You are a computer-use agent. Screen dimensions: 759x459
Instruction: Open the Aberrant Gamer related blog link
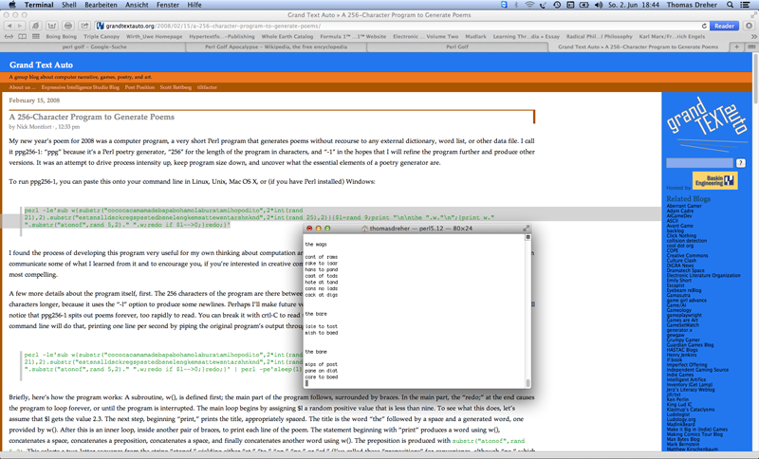click(684, 206)
